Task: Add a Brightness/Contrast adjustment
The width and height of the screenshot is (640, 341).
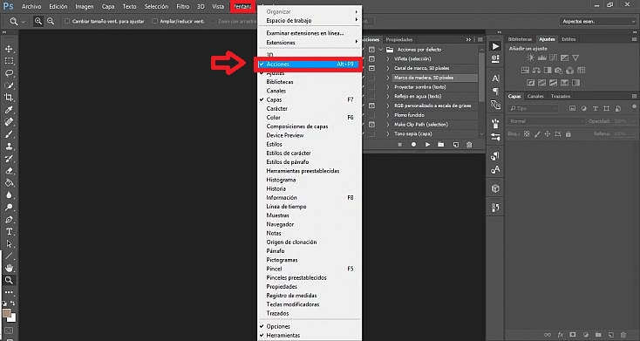Action: click(531, 58)
